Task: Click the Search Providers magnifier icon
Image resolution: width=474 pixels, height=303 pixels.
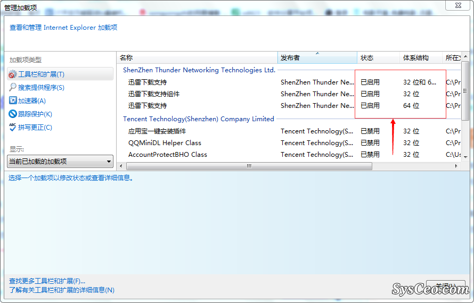Action: (x=13, y=87)
